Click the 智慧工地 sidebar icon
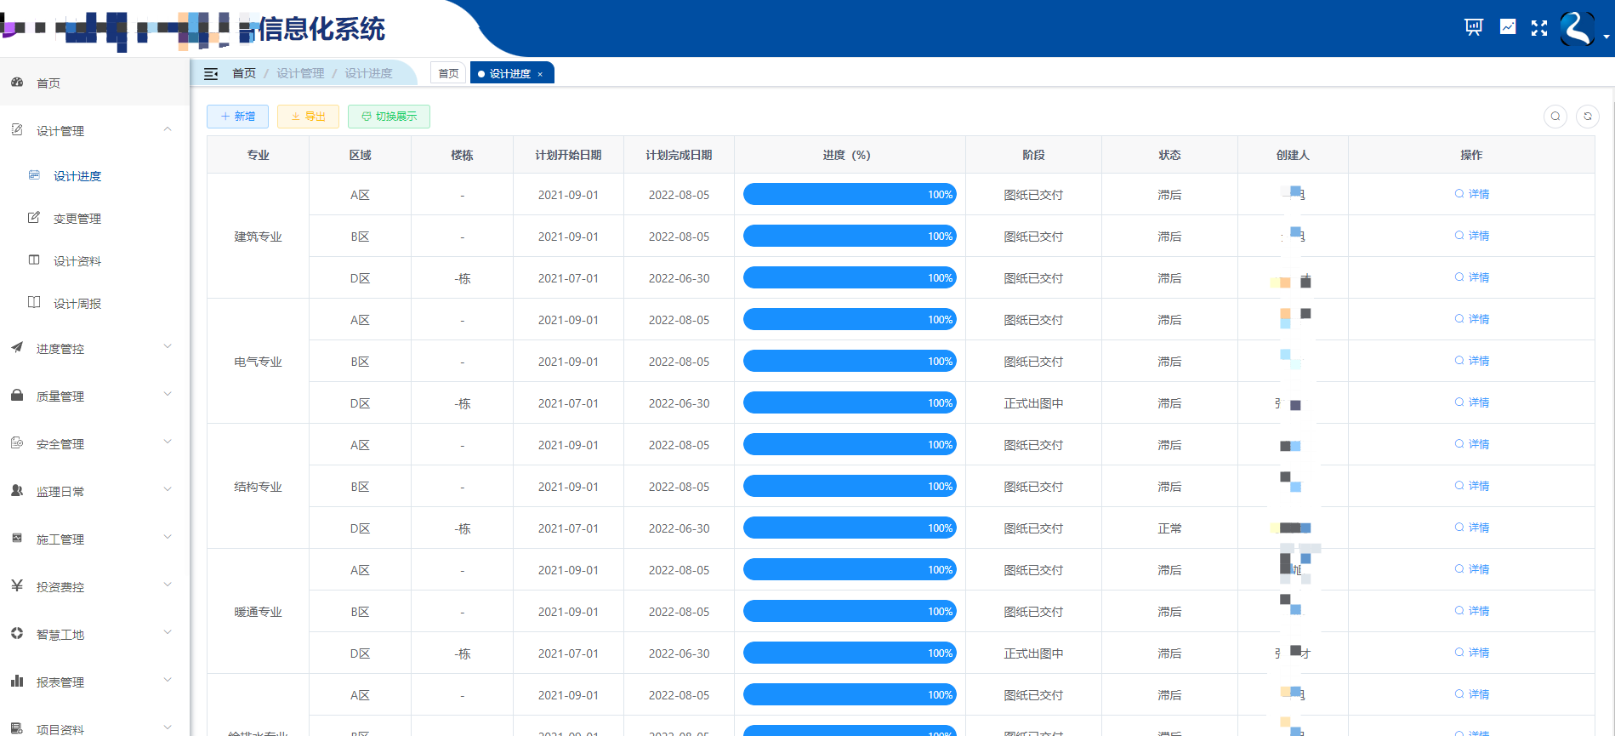This screenshot has width=1615, height=736. pos(17,634)
